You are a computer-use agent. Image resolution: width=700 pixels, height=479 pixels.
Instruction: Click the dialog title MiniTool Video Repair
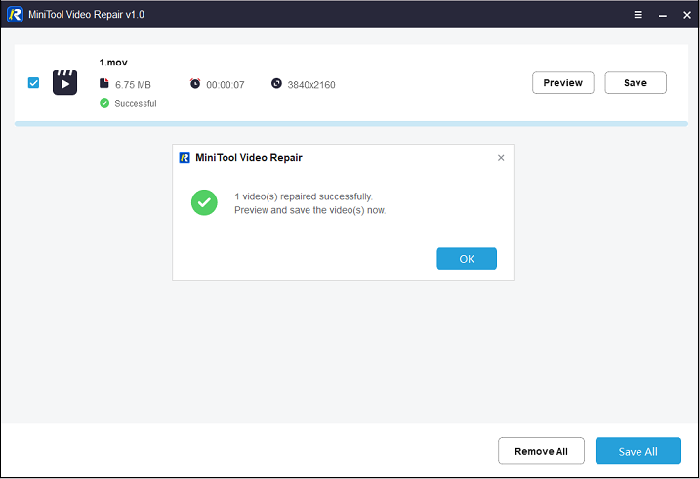pos(249,158)
